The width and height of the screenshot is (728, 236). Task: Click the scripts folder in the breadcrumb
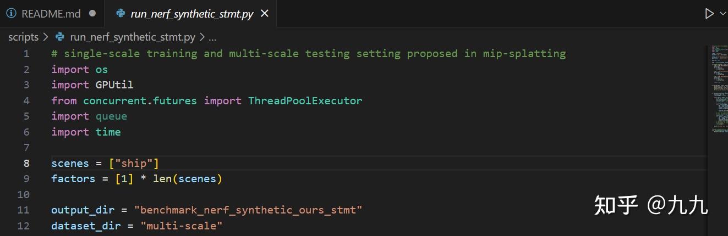(23, 37)
